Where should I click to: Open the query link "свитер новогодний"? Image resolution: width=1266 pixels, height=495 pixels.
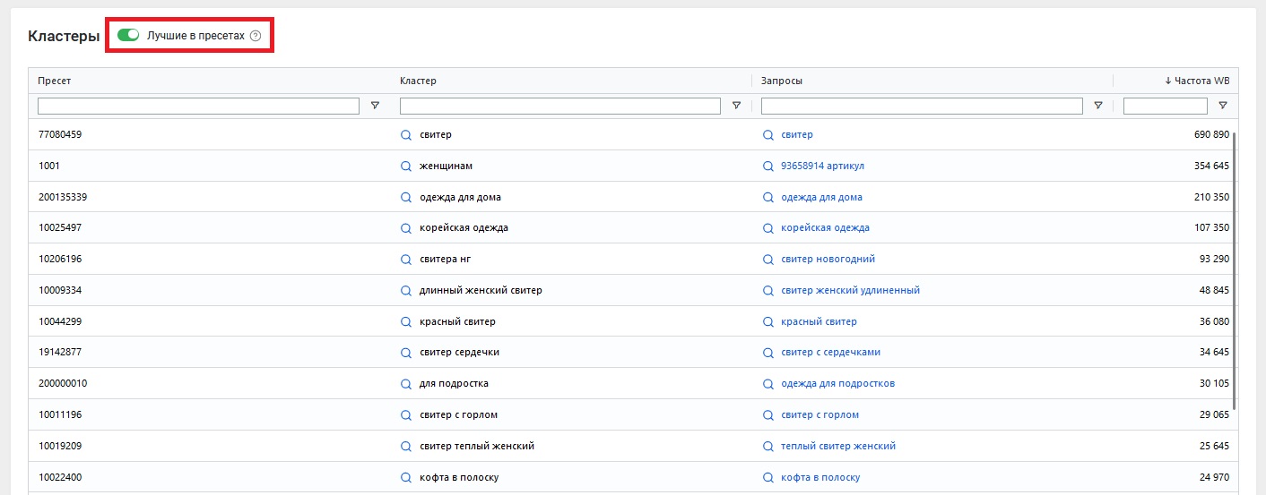coord(828,260)
